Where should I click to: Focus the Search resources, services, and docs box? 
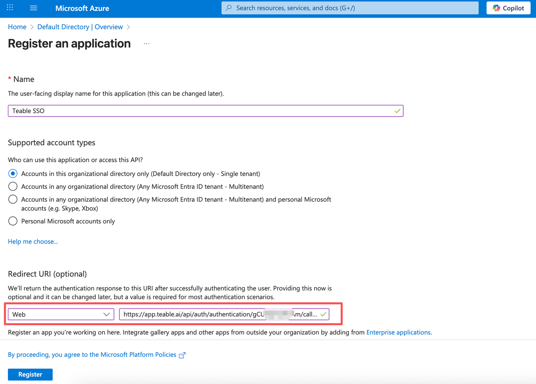click(x=350, y=8)
